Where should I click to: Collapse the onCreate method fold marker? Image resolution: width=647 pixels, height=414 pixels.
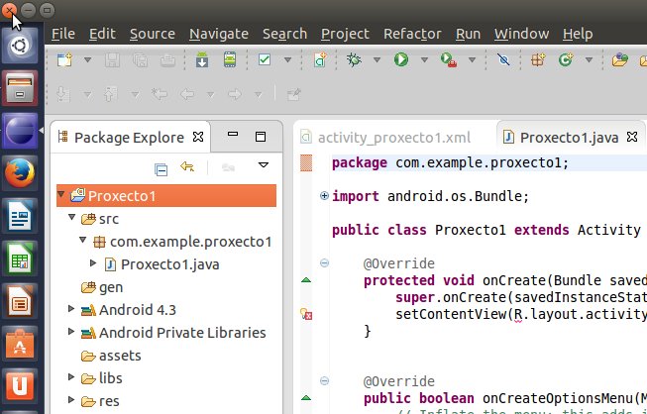[324, 262]
